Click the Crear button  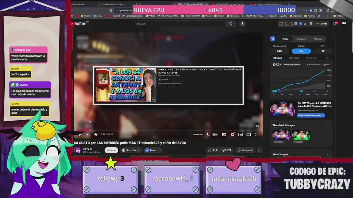tap(322, 24)
